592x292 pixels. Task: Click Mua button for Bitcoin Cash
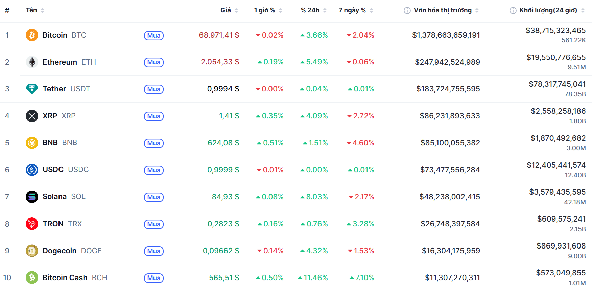(x=154, y=278)
